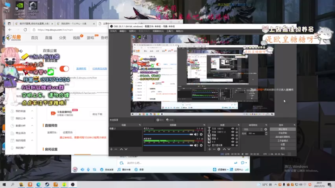Image resolution: width=335 pixels, height=188 pixels.
Task: Open 设置 from OBS controls
Action: tap(283, 145)
